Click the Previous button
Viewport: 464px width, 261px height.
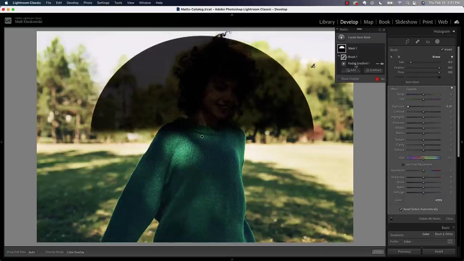pyautogui.click(x=404, y=252)
